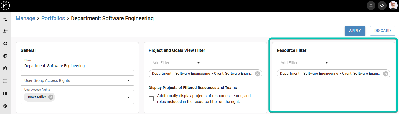The image size is (399, 114).
Task: Expand Add Filter dropdown under Project and Goals View Filter
Action: (176, 63)
